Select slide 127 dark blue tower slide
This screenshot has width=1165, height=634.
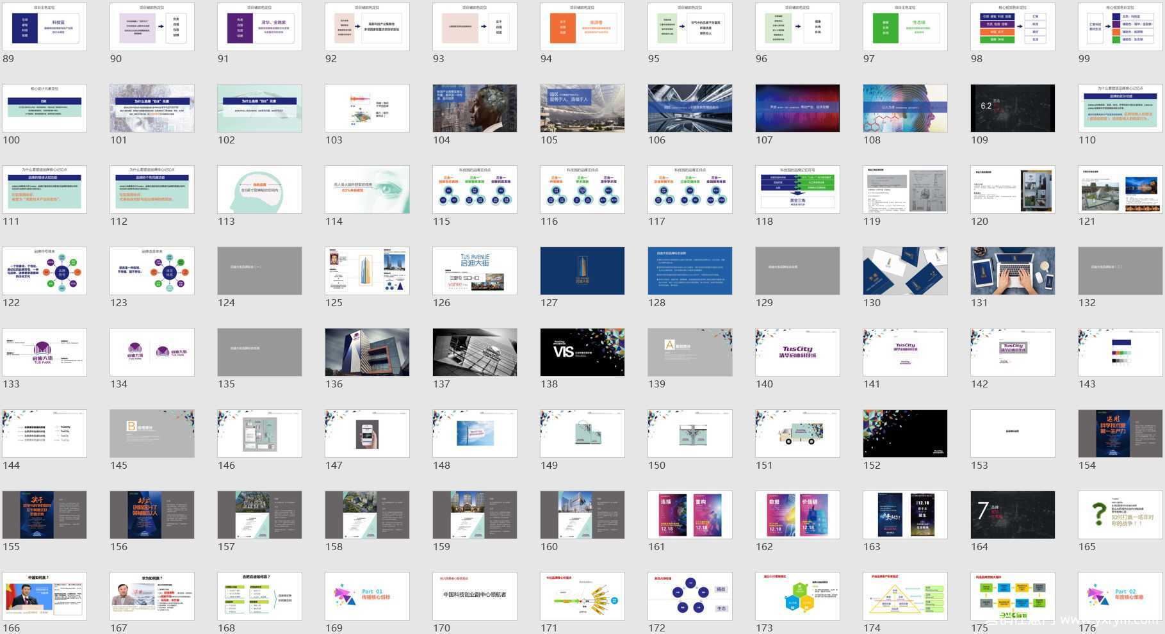(582, 271)
